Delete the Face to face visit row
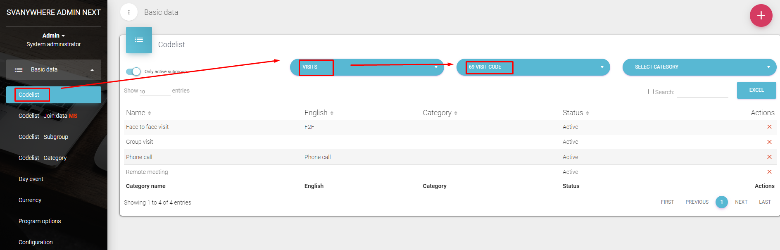Viewport: 780px width, 250px height. (769, 127)
